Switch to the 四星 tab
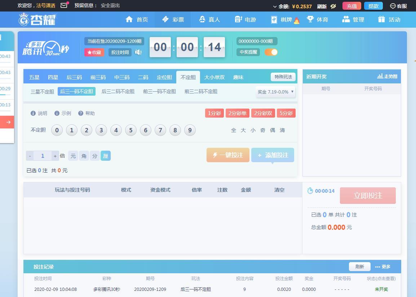Screen dimensions: 416x297 [x=53, y=77]
